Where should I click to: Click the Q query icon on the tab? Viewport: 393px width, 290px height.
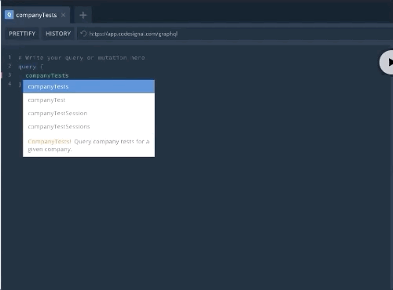point(9,15)
